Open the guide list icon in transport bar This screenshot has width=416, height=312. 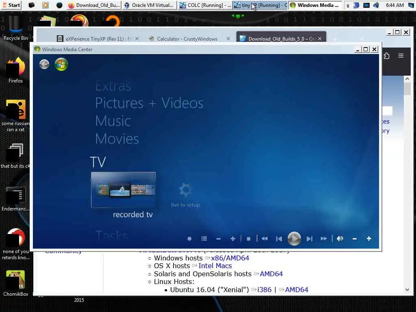204,239
